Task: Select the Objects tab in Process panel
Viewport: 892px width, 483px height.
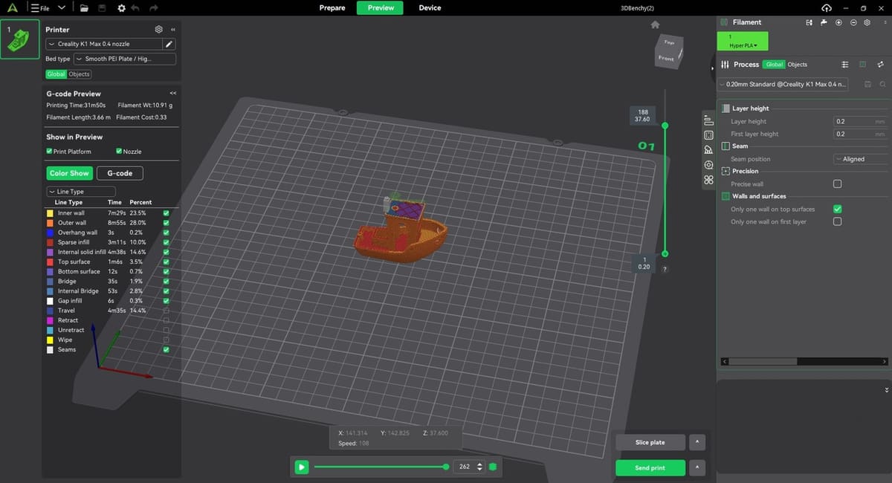Action: tap(797, 65)
